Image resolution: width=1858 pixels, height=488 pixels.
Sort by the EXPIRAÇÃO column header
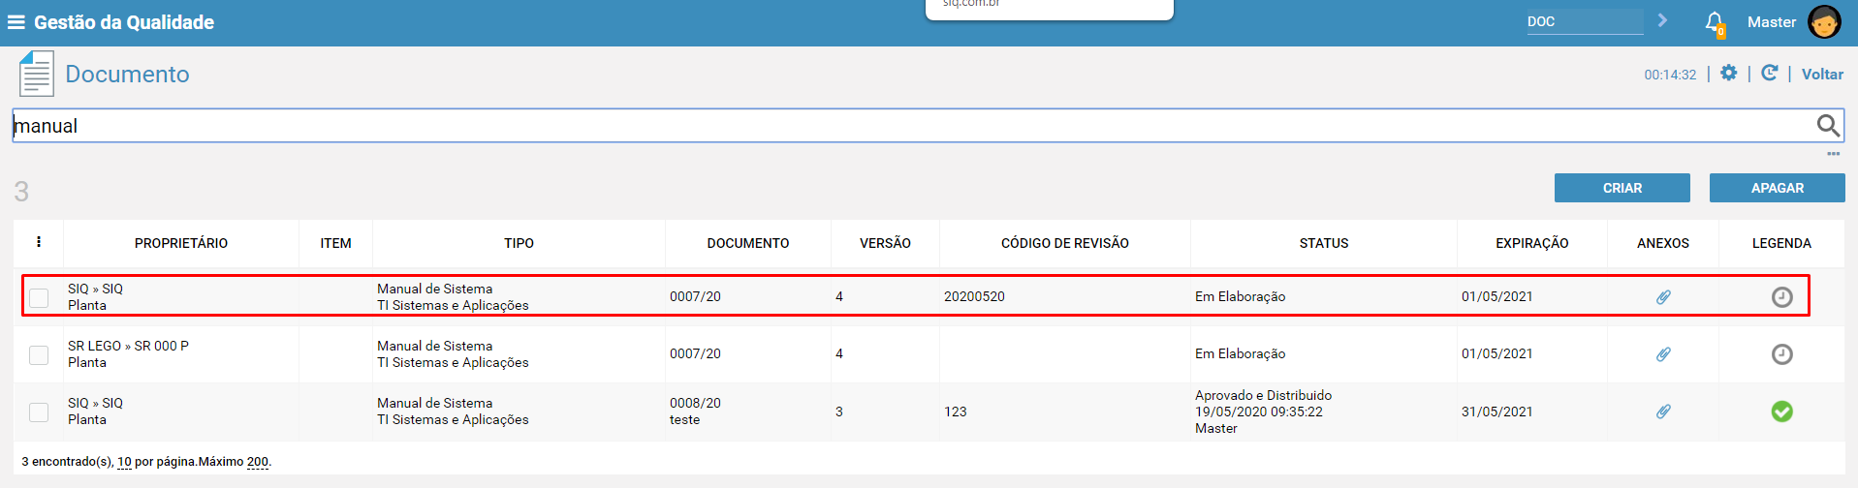(1531, 243)
